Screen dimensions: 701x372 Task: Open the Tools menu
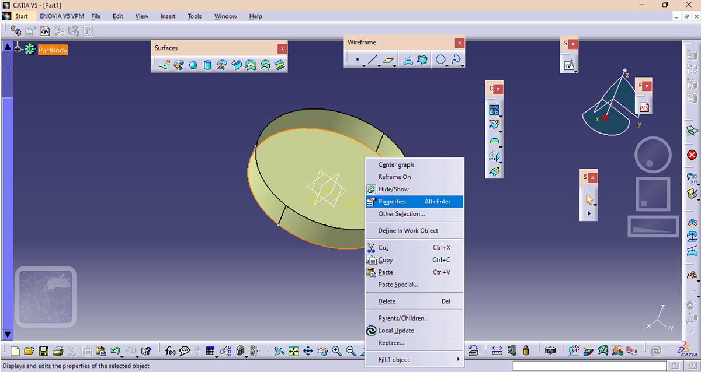pyautogui.click(x=195, y=16)
